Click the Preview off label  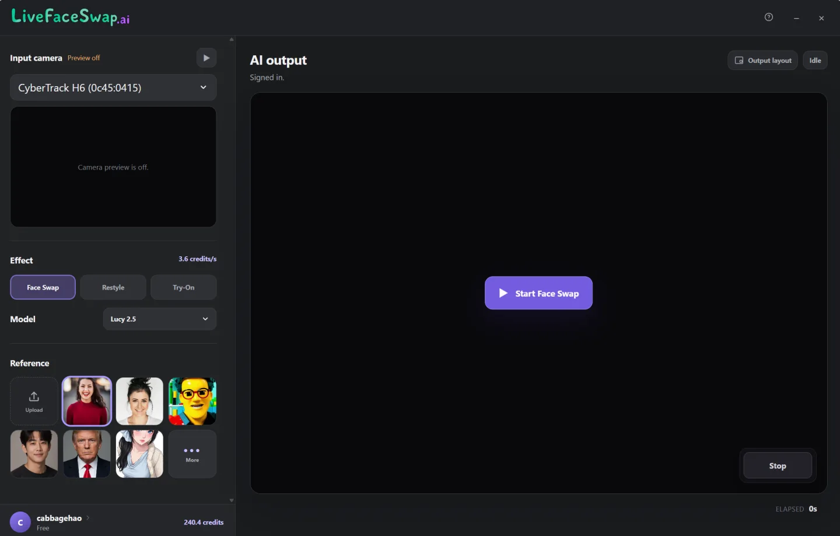point(83,58)
